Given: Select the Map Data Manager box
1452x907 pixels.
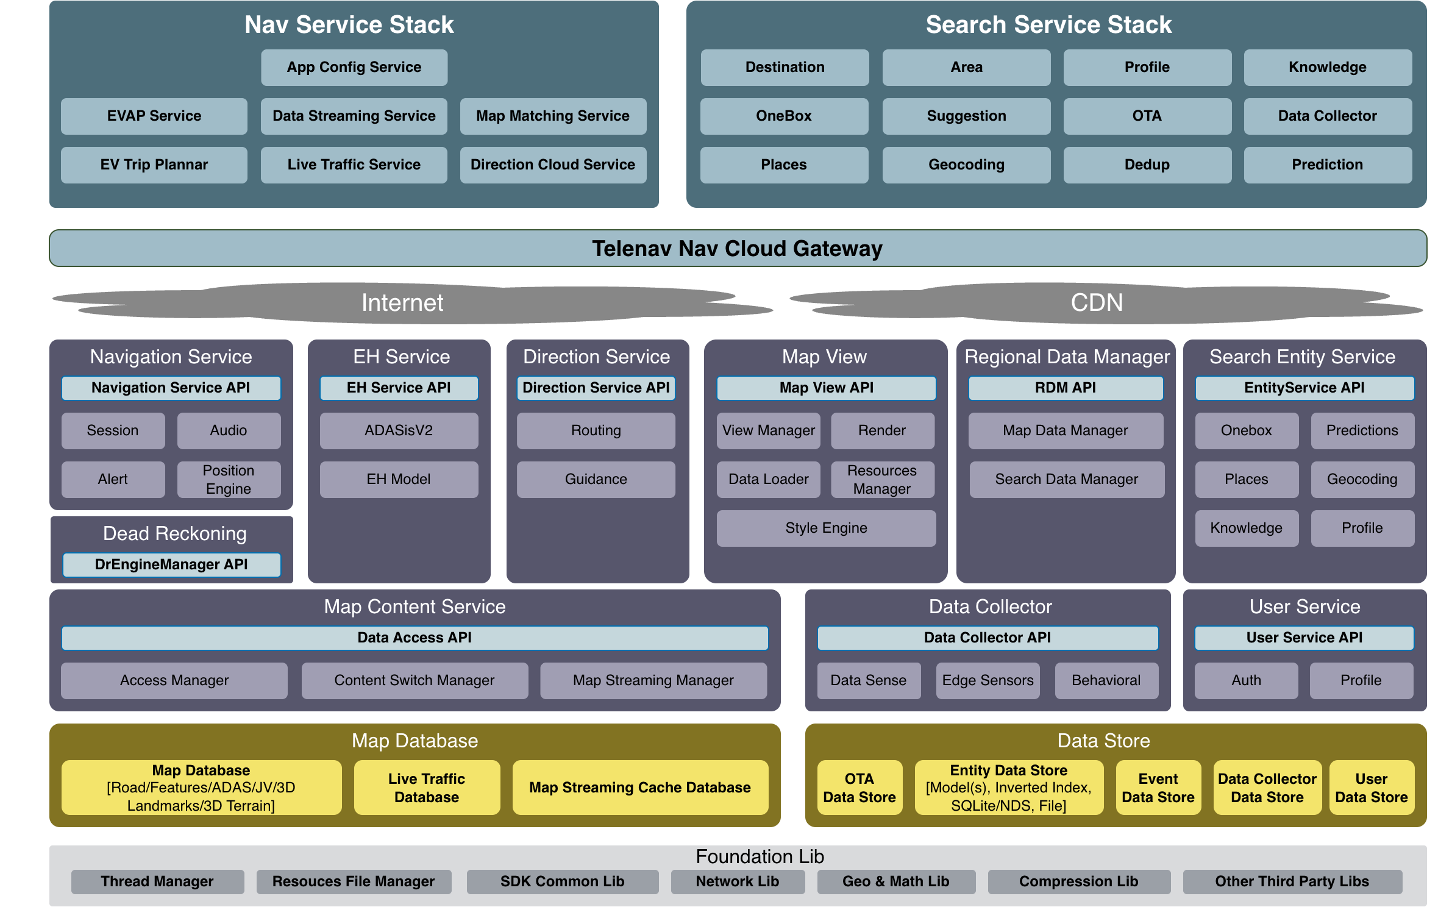Looking at the screenshot, I should click(1066, 430).
